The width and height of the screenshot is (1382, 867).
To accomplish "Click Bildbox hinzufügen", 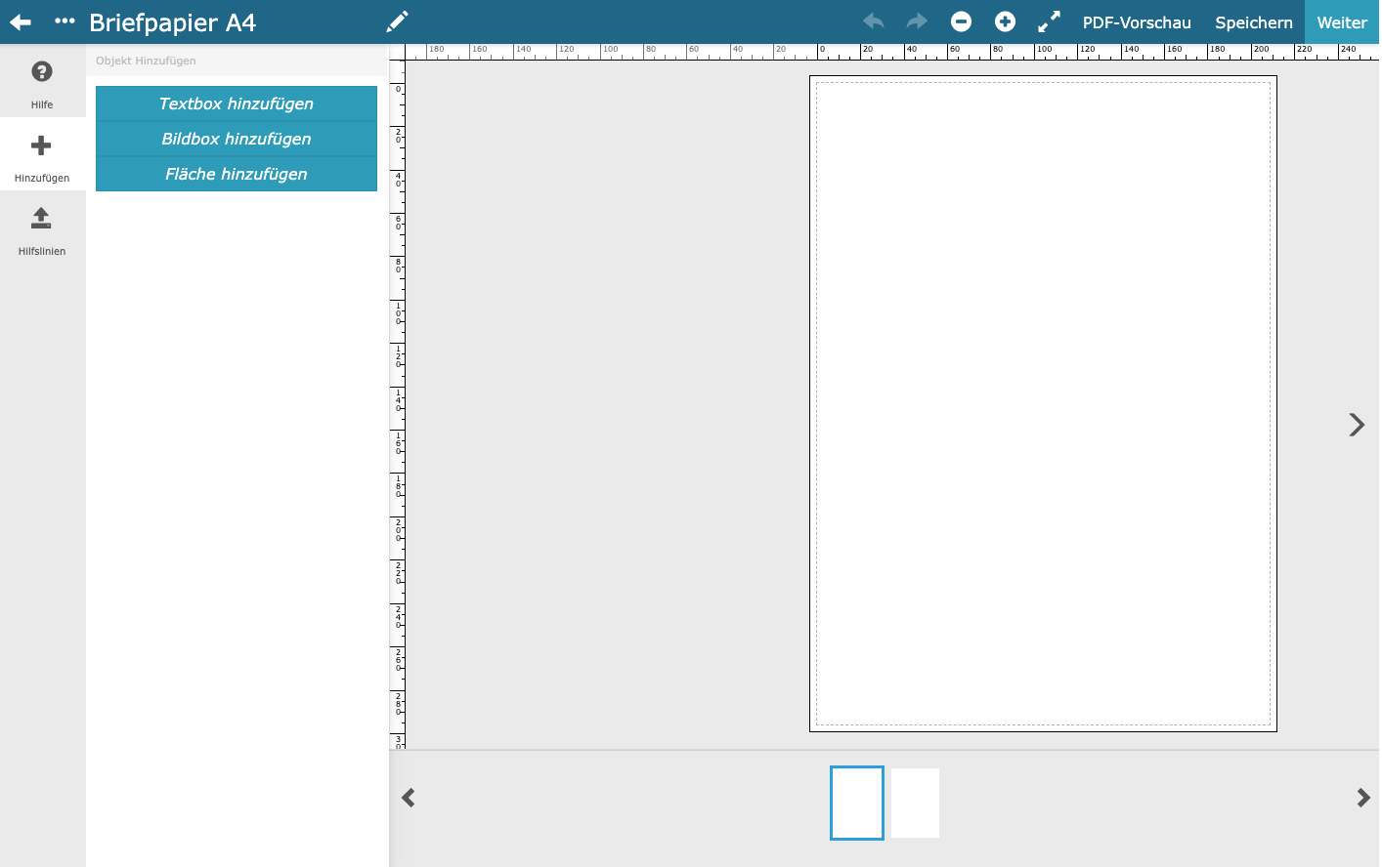I will coord(237,139).
